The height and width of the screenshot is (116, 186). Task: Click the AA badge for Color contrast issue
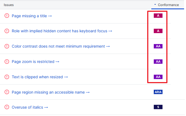pos(158,46)
